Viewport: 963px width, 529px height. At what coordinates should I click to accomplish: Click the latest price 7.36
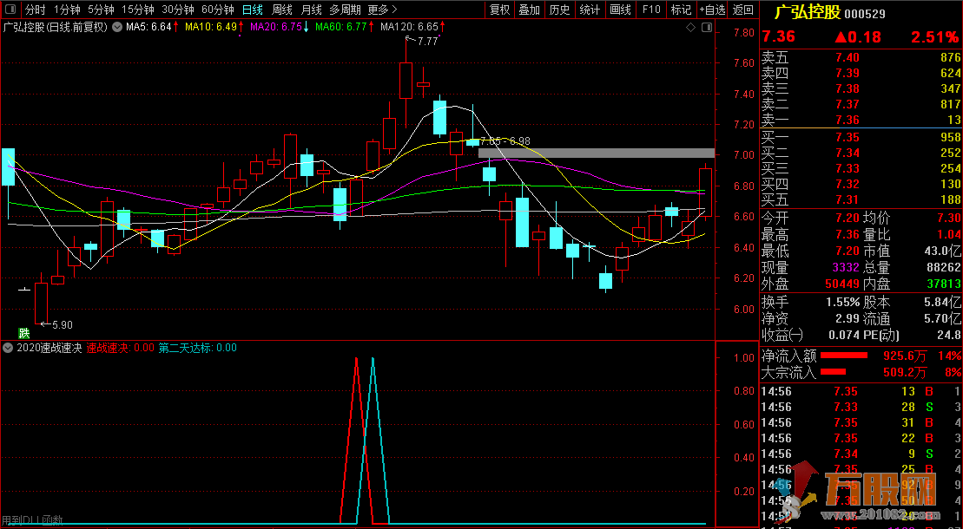pyautogui.click(x=779, y=36)
